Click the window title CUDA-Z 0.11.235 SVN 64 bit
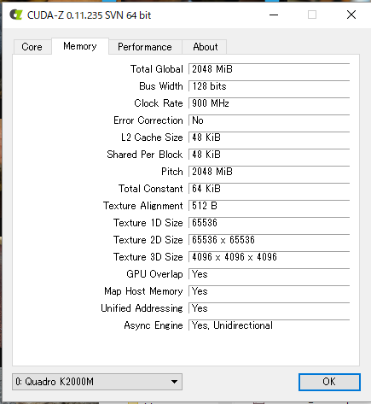The height and width of the screenshot is (404, 371). click(89, 15)
